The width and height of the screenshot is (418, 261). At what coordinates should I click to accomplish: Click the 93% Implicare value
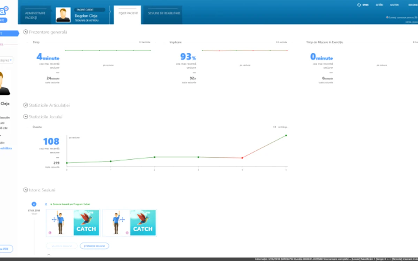[x=188, y=57]
